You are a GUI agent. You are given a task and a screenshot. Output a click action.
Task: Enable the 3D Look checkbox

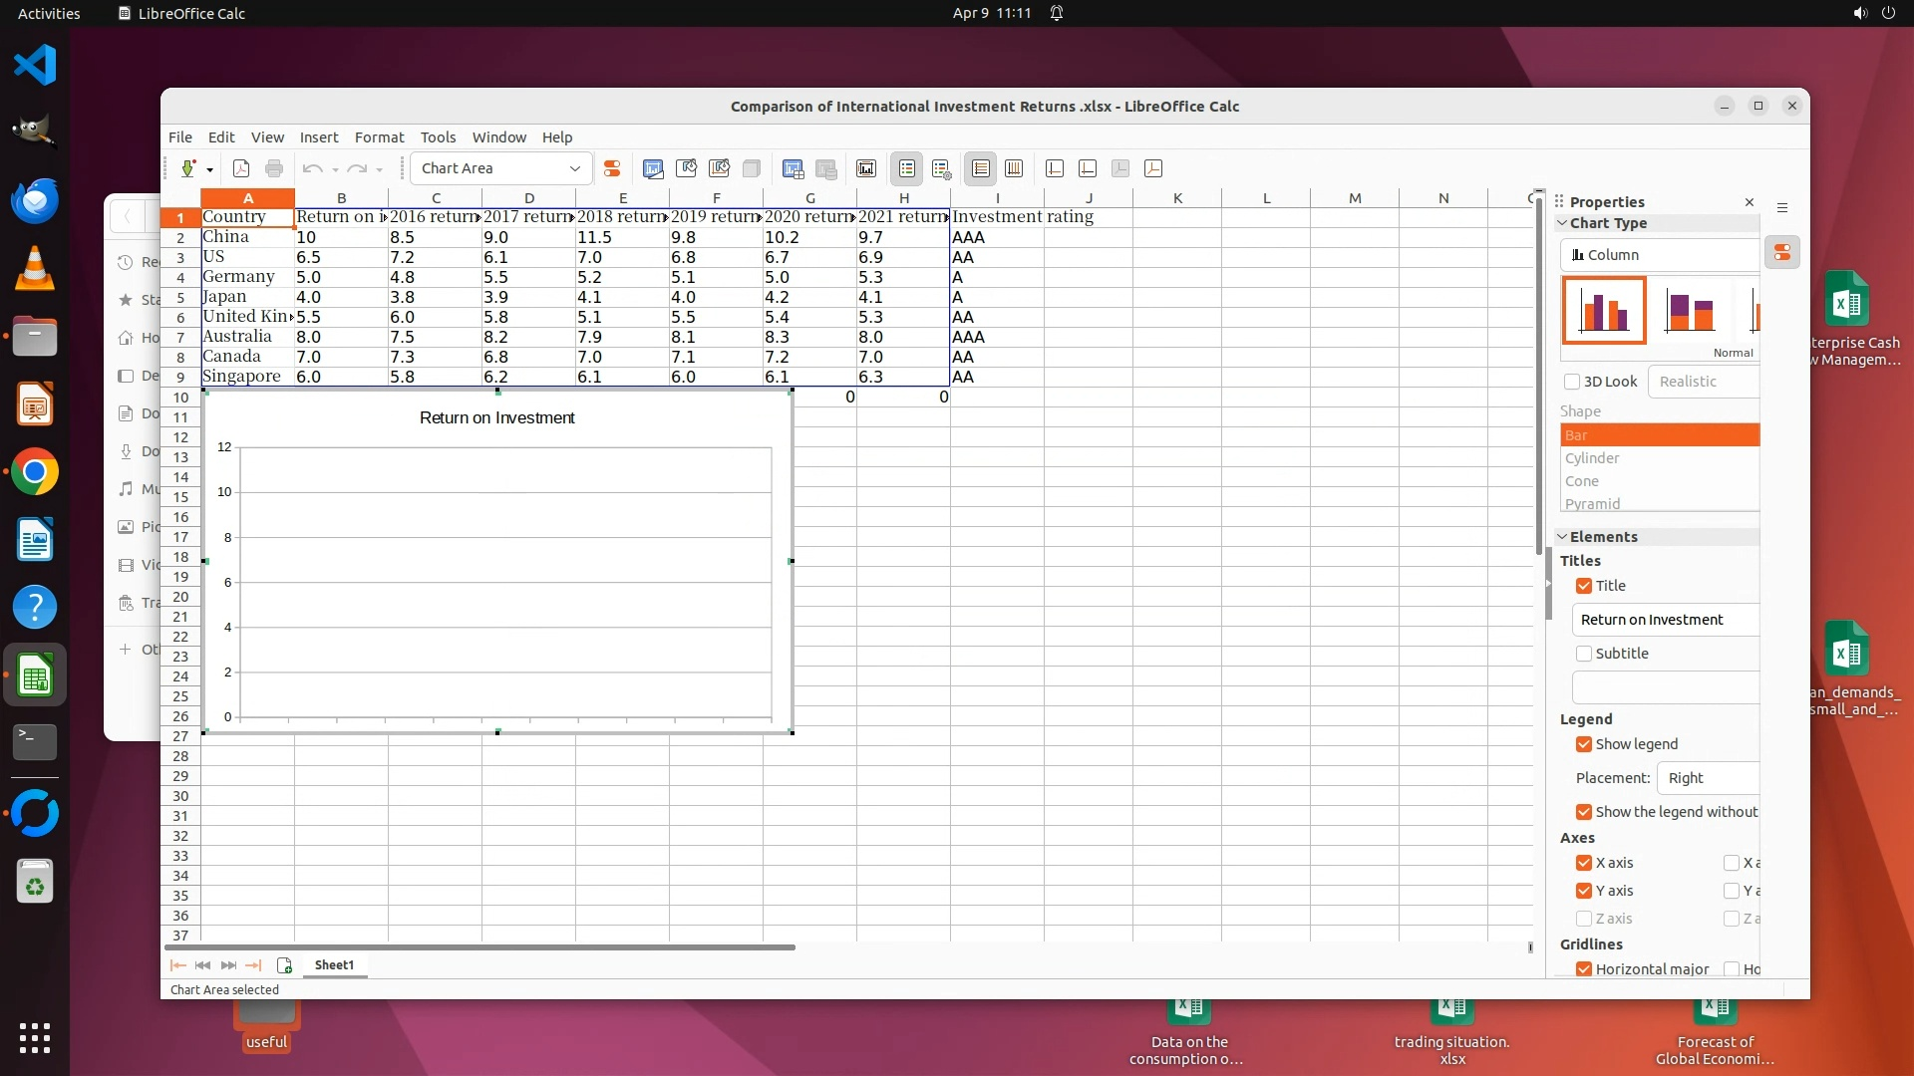click(x=1572, y=382)
